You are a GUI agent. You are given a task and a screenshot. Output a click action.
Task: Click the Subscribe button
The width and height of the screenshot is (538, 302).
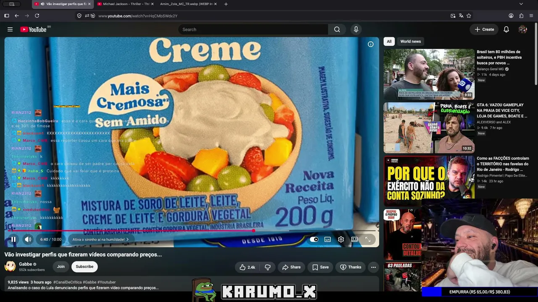pyautogui.click(x=84, y=267)
